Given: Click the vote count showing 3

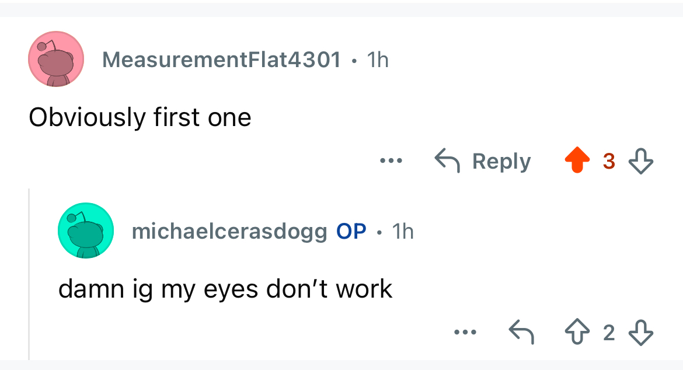Looking at the screenshot, I should pos(608,161).
